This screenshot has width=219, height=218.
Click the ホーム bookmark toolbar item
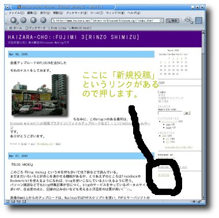pyautogui.click(x=16, y=28)
